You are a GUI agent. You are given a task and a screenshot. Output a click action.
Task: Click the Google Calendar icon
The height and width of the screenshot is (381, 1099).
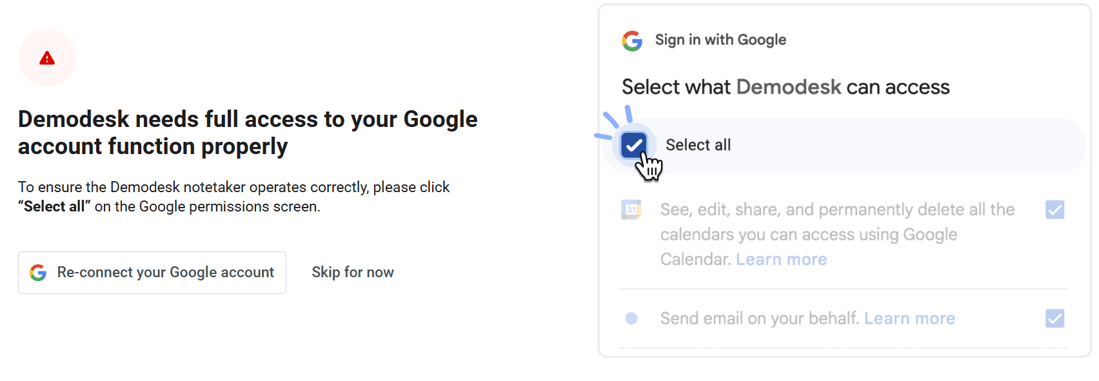(631, 210)
